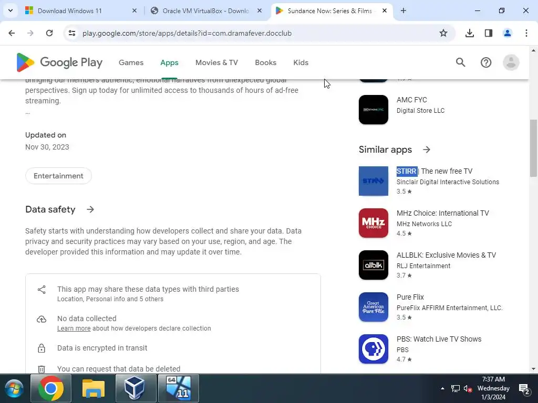
Task: Open ALLBLK: Exclusive Movies & TV link
Action: point(446,255)
